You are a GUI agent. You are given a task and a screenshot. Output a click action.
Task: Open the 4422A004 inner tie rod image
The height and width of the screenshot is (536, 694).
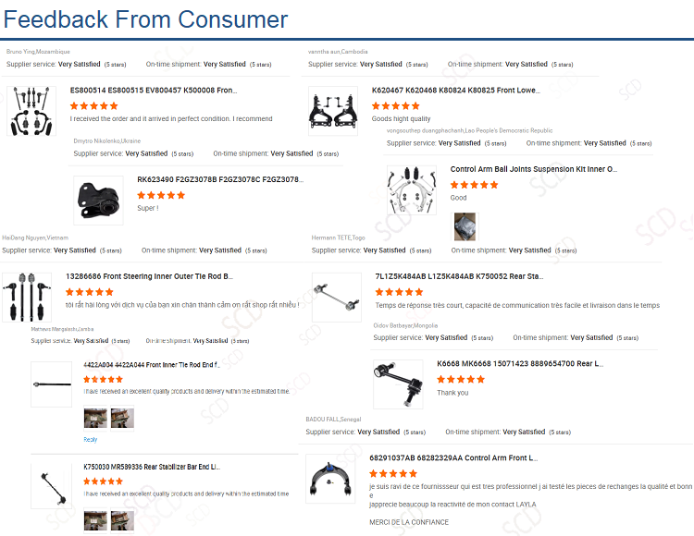tap(51, 384)
